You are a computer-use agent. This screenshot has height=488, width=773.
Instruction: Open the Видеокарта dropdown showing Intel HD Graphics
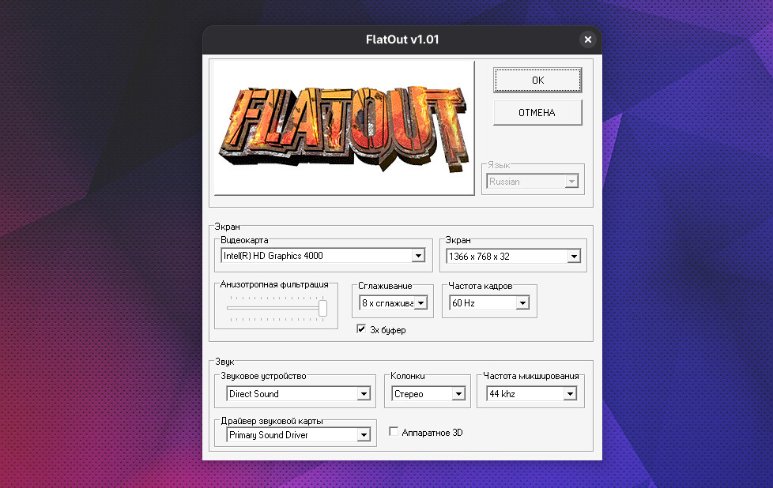[418, 256]
